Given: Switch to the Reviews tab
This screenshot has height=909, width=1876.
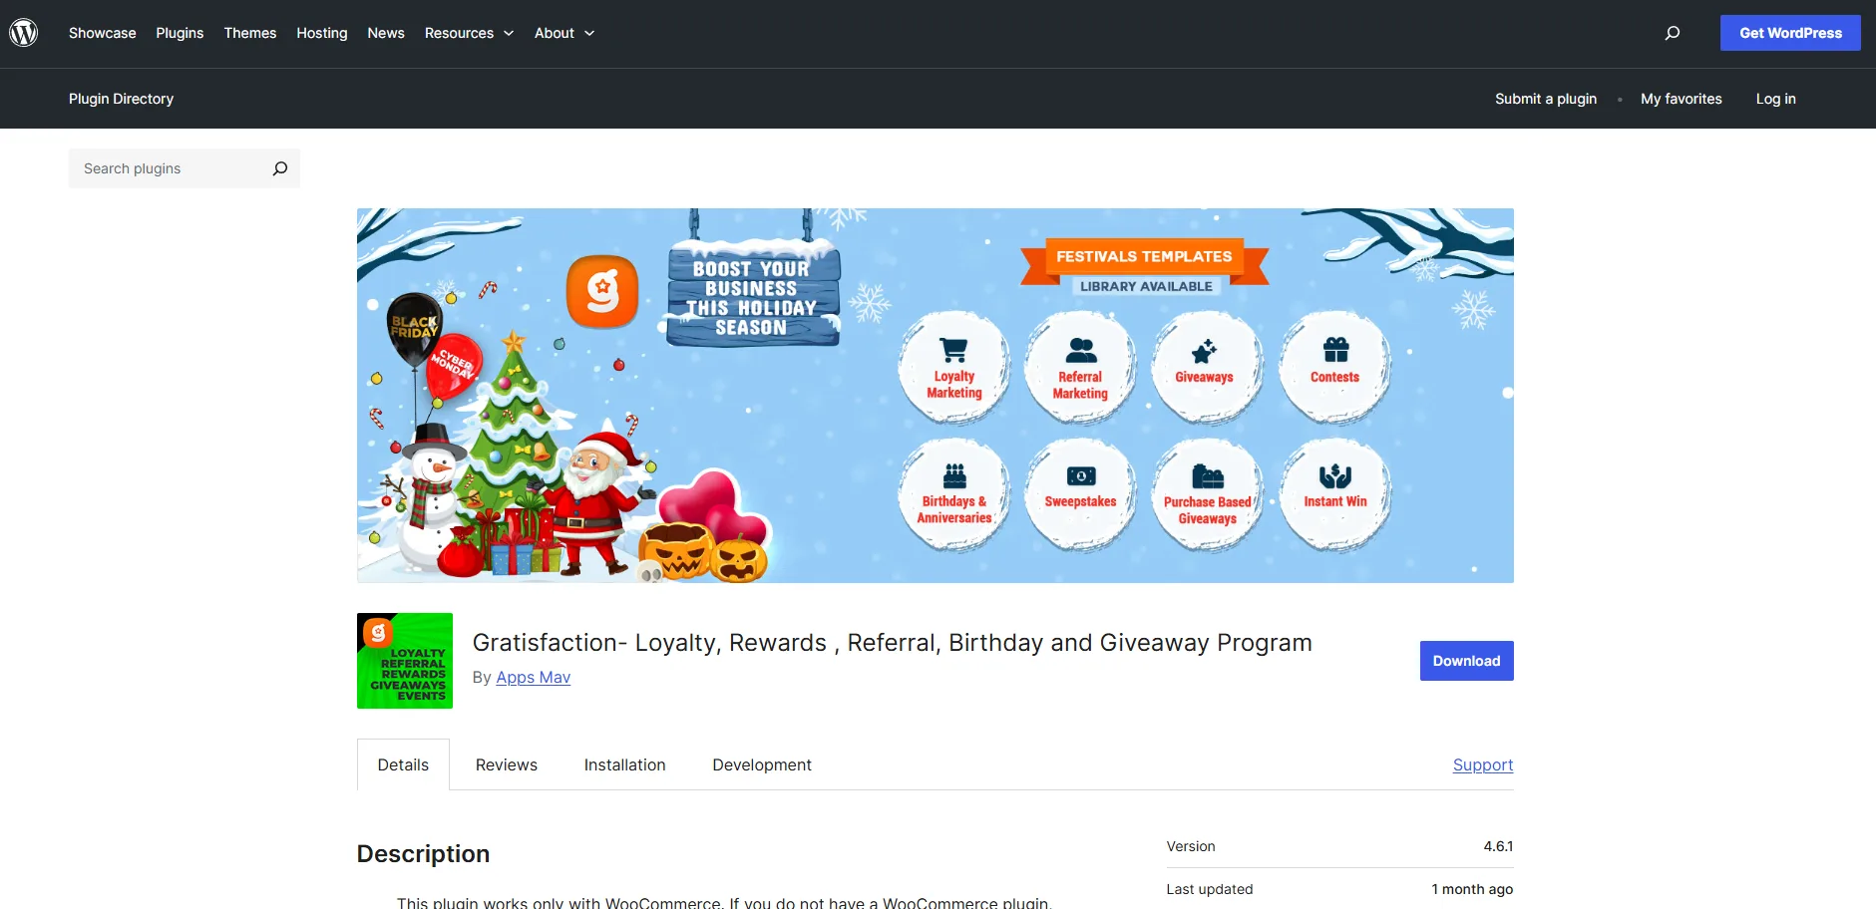Looking at the screenshot, I should [x=507, y=764].
